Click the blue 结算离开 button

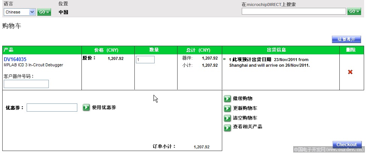click(x=346, y=39)
